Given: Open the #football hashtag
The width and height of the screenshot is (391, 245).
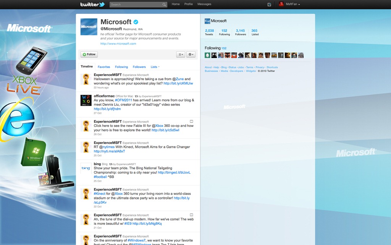Looking at the screenshot, I should pyautogui.click(x=100, y=177).
